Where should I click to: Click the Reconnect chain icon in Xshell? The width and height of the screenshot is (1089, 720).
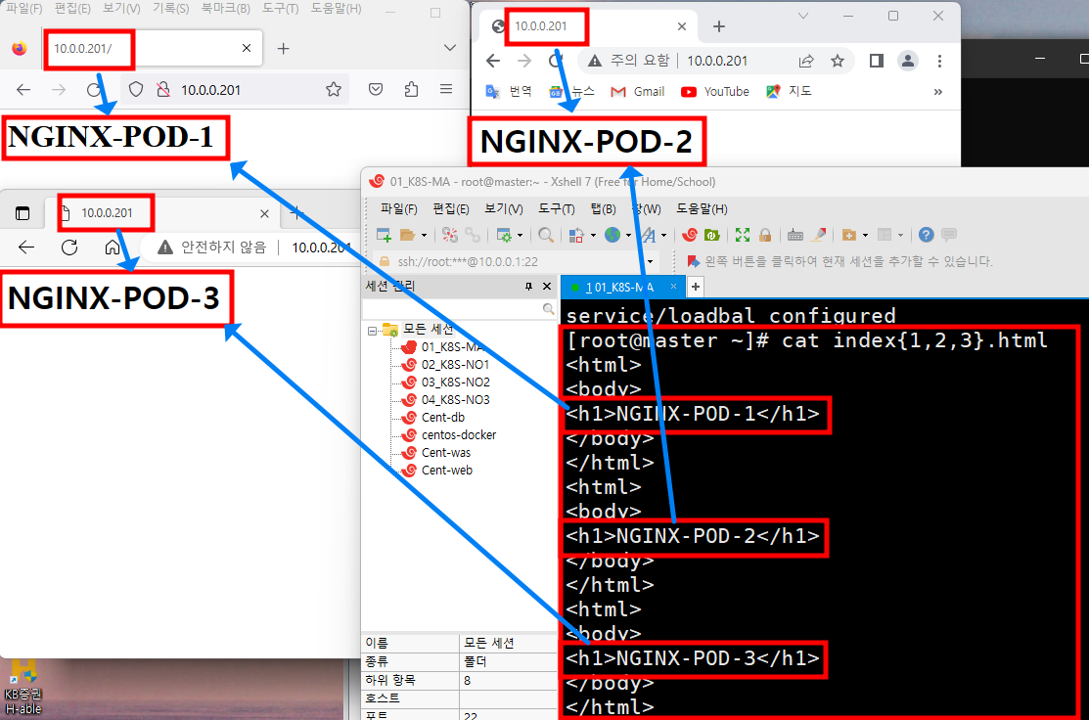(x=473, y=236)
